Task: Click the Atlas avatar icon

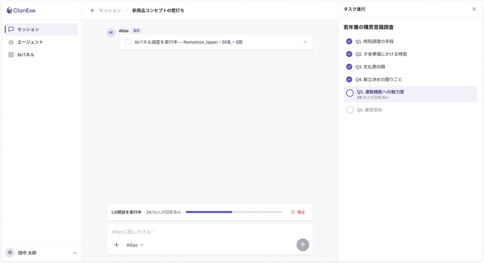Action: (111, 32)
